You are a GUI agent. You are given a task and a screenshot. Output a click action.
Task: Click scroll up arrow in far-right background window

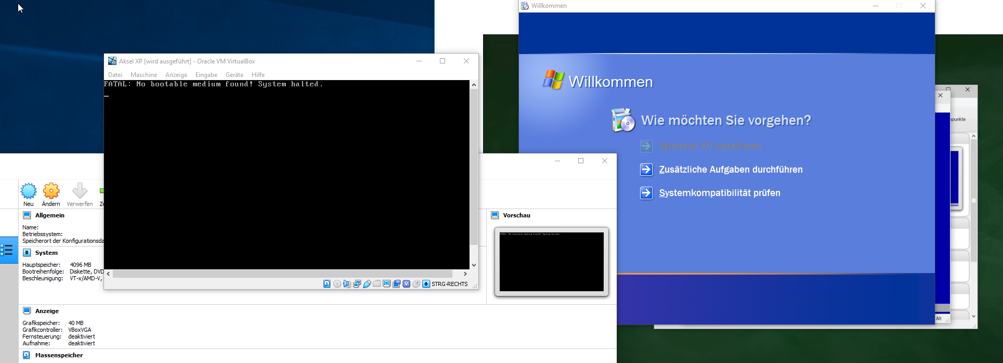pyautogui.click(x=974, y=136)
